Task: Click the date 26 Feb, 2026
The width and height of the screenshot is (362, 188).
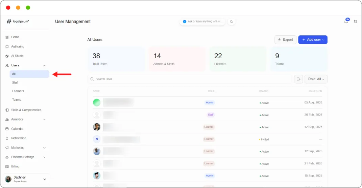Action: [x=313, y=115]
